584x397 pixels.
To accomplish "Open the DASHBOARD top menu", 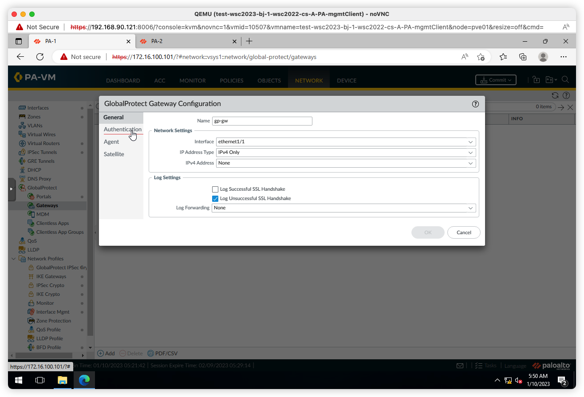I will (123, 80).
